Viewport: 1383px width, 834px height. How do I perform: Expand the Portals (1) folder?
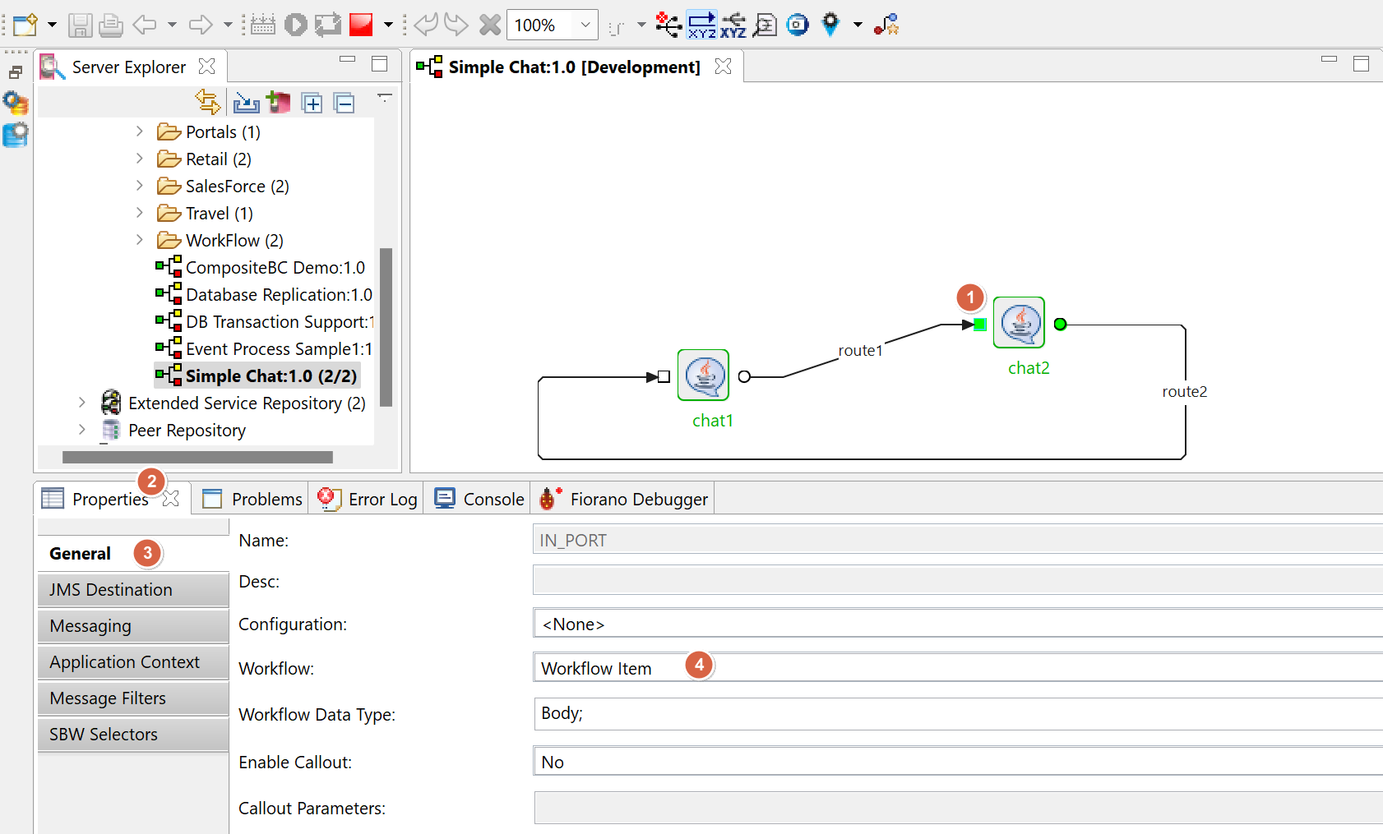tap(140, 131)
